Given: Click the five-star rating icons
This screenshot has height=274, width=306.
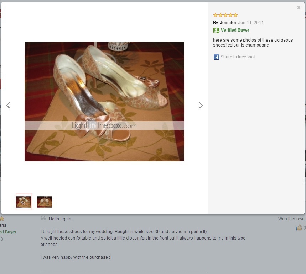Looking at the screenshot, I should [x=225, y=15].
